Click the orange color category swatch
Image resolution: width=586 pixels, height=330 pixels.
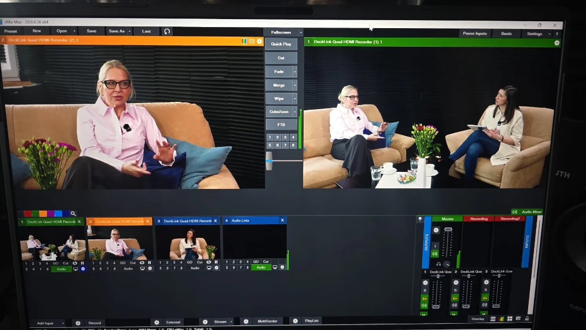(x=43, y=214)
